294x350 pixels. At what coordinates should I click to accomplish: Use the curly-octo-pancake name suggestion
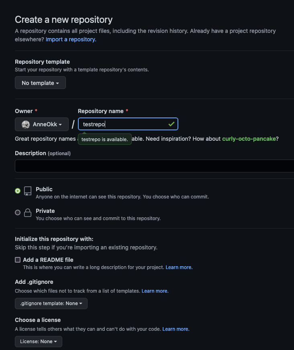point(249,139)
